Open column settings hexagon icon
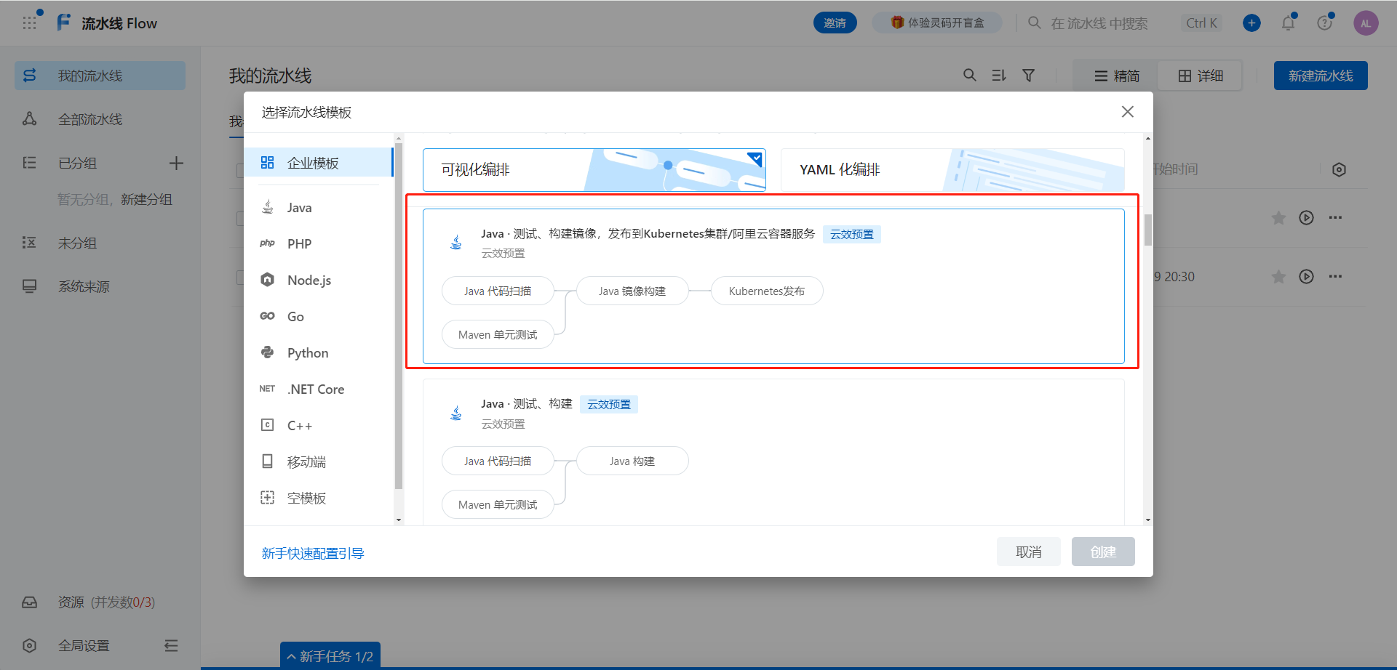This screenshot has height=670, width=1397. coord(1339,169)
